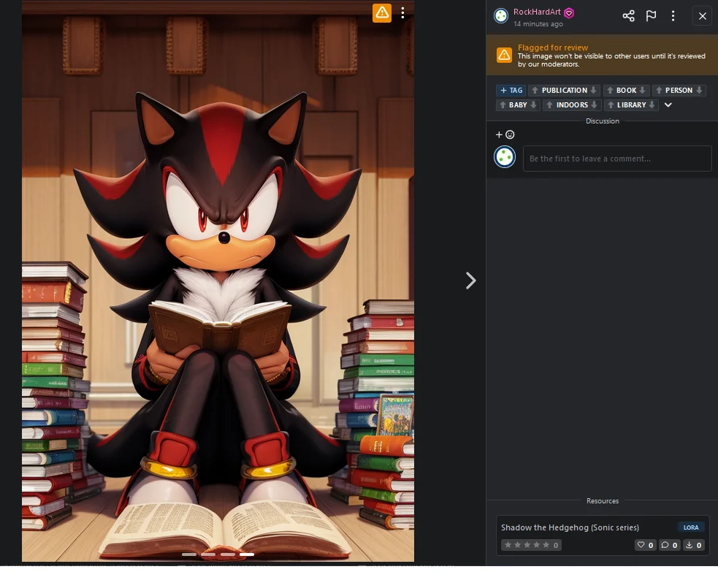The width and height of the screenshot is (718, 572).
Task: Close the image detail panel
Action: pos(702,16)
